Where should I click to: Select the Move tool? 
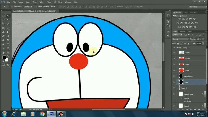(x=8, y=16)
